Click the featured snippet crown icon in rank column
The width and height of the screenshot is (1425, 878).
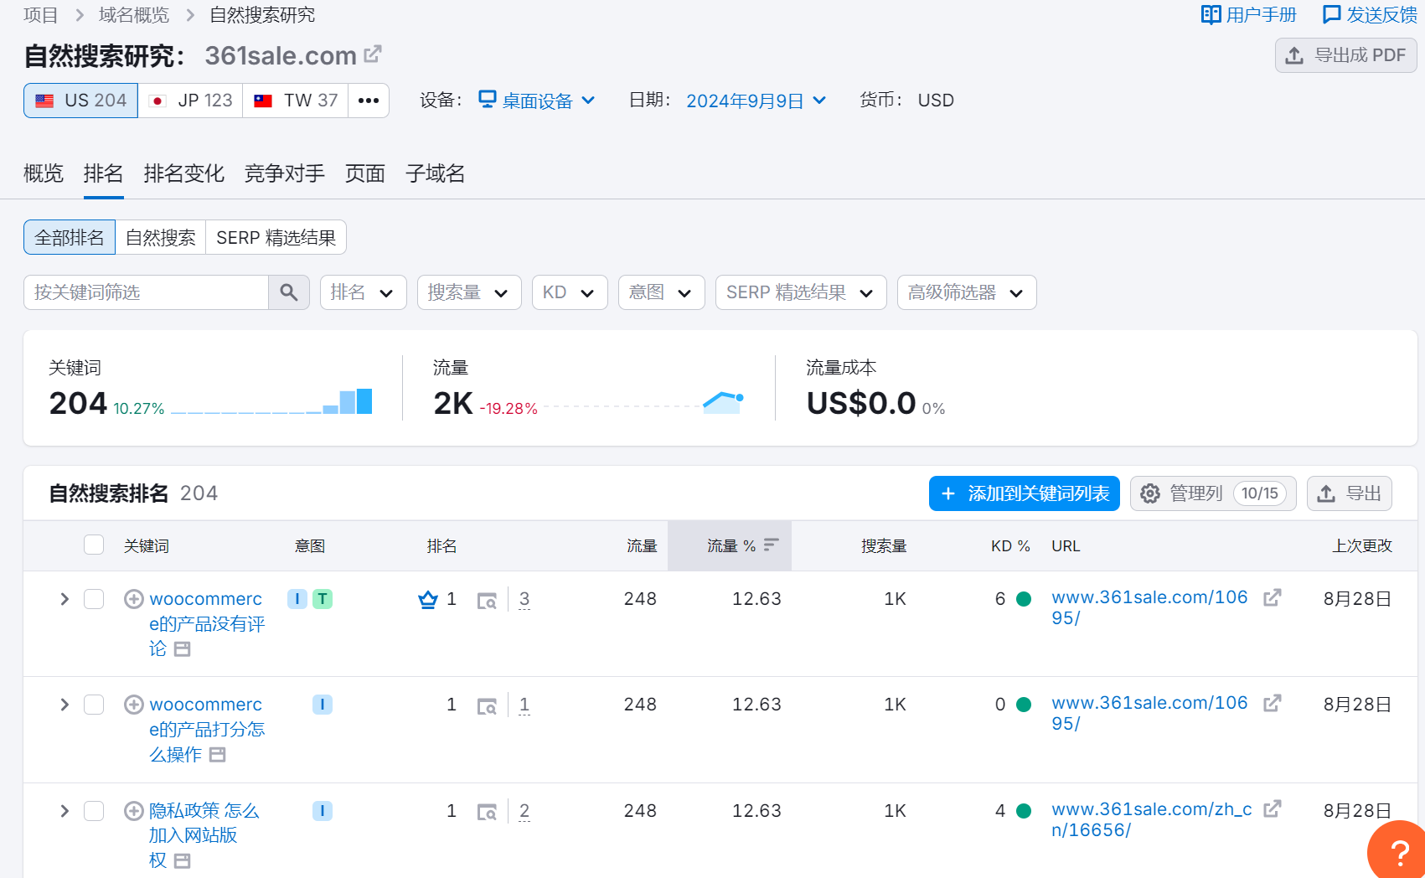point(428,599)
